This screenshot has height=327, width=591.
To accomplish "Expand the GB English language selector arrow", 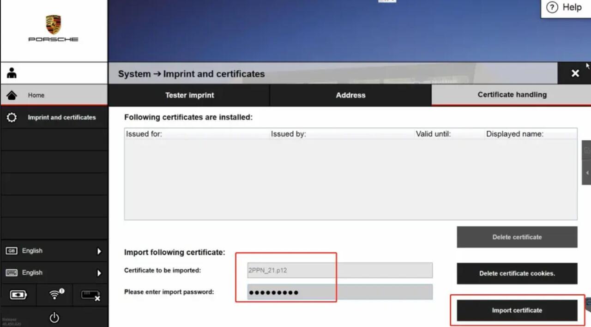I will point(99,251).
